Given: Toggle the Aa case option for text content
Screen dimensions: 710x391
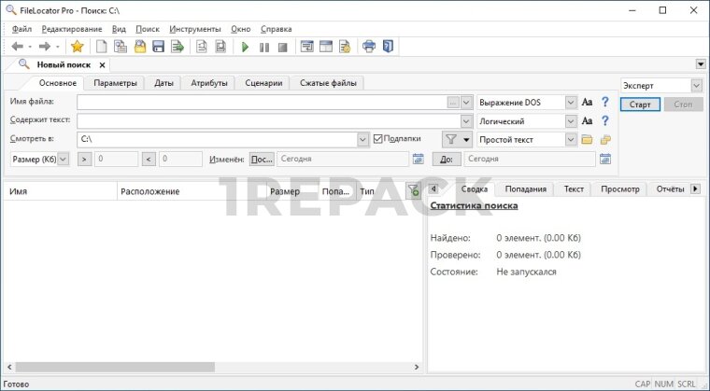Looking at the screenshot, I should (587, 120).
